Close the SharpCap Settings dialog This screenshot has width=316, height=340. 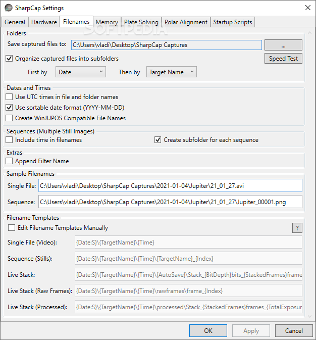[307, 8]
